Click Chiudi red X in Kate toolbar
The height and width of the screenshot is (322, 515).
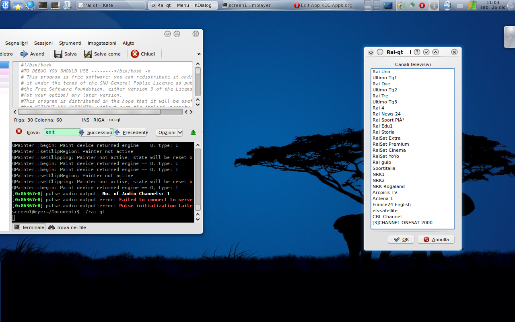(143, 54)
